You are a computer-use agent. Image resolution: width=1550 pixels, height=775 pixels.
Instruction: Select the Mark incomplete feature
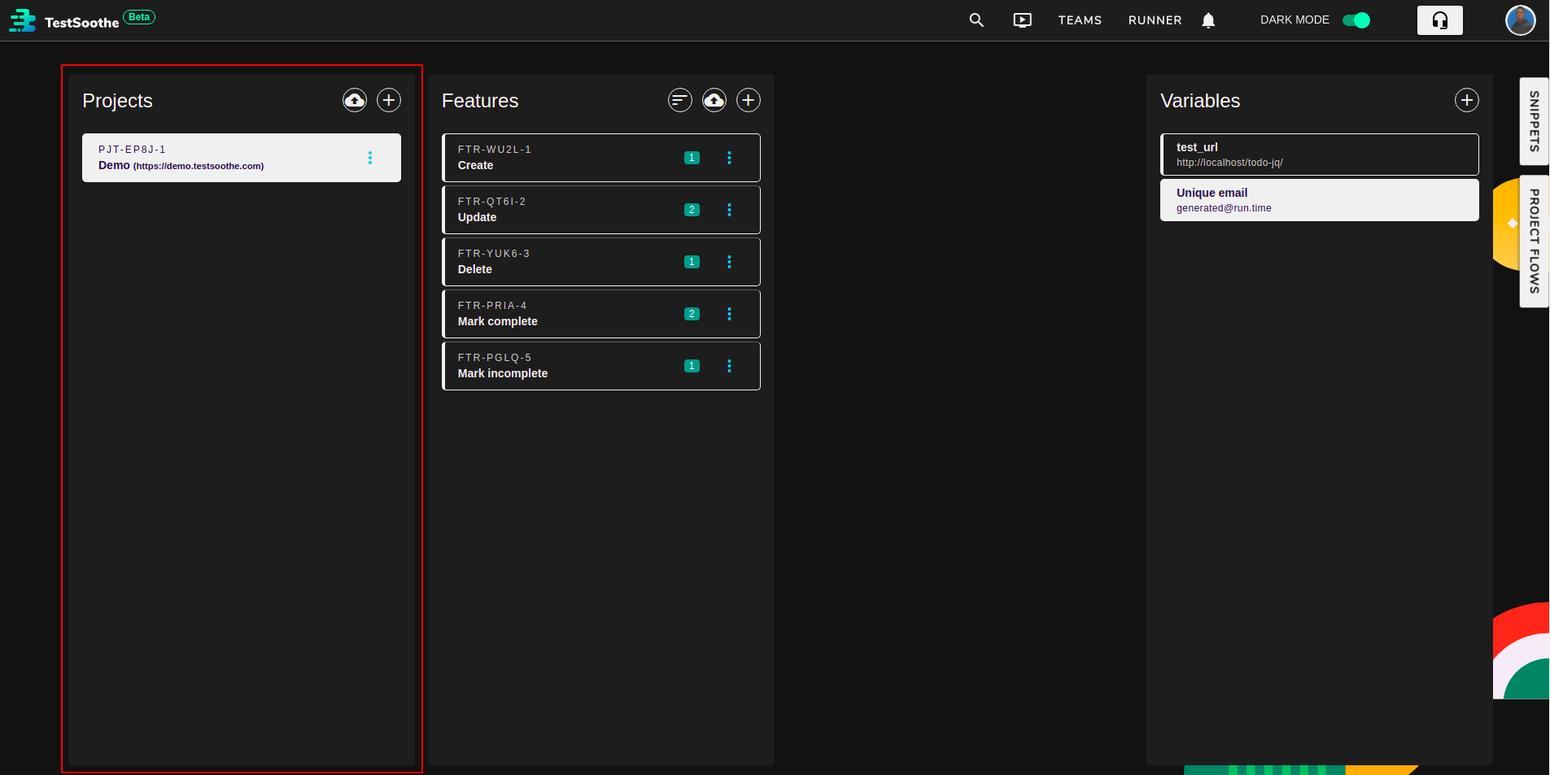pyautogui.click(x=601, y=366)
